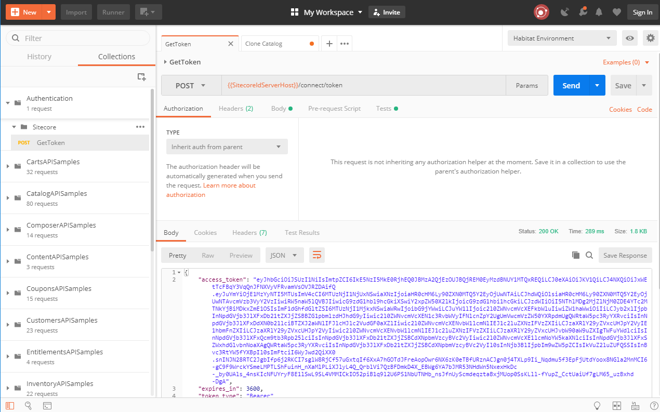Click the Send button
This screenshot has width=660, height=412.
click(x=571, y=85)
